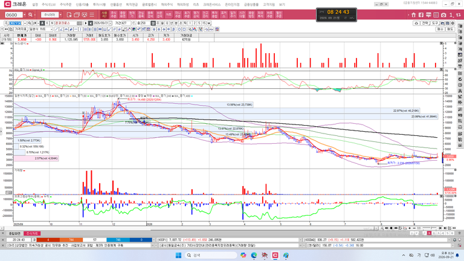Click the 매수 buy button
The width and height of the screenshot is (464, 261).
440,29
